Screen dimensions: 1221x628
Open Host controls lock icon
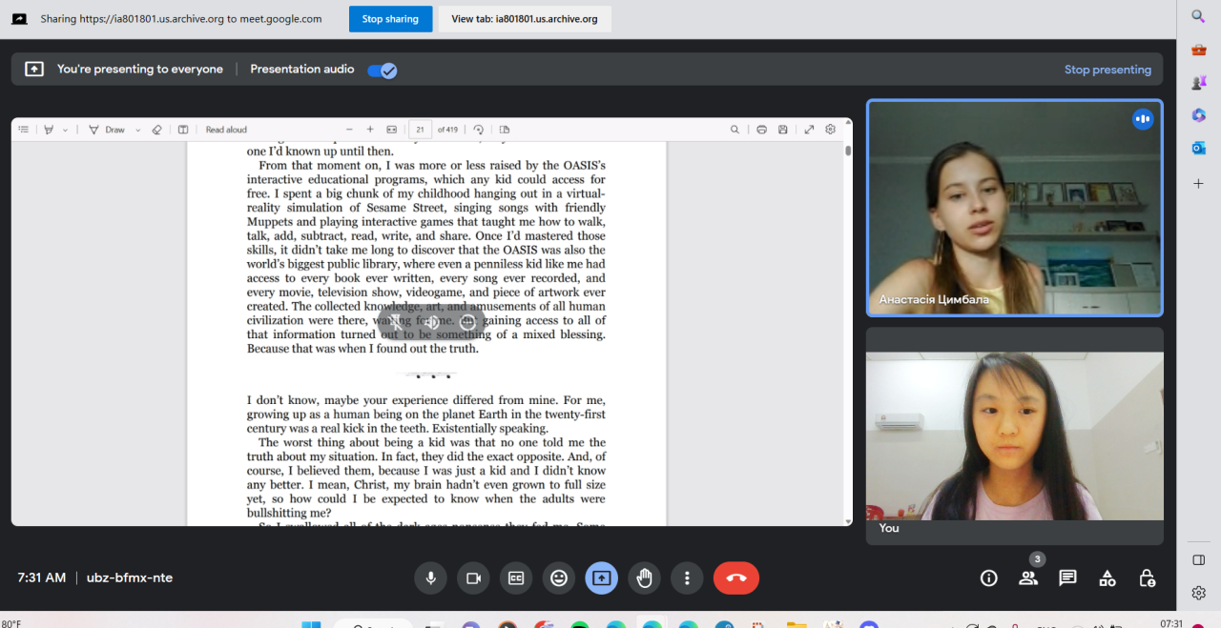coord(1148,577)
